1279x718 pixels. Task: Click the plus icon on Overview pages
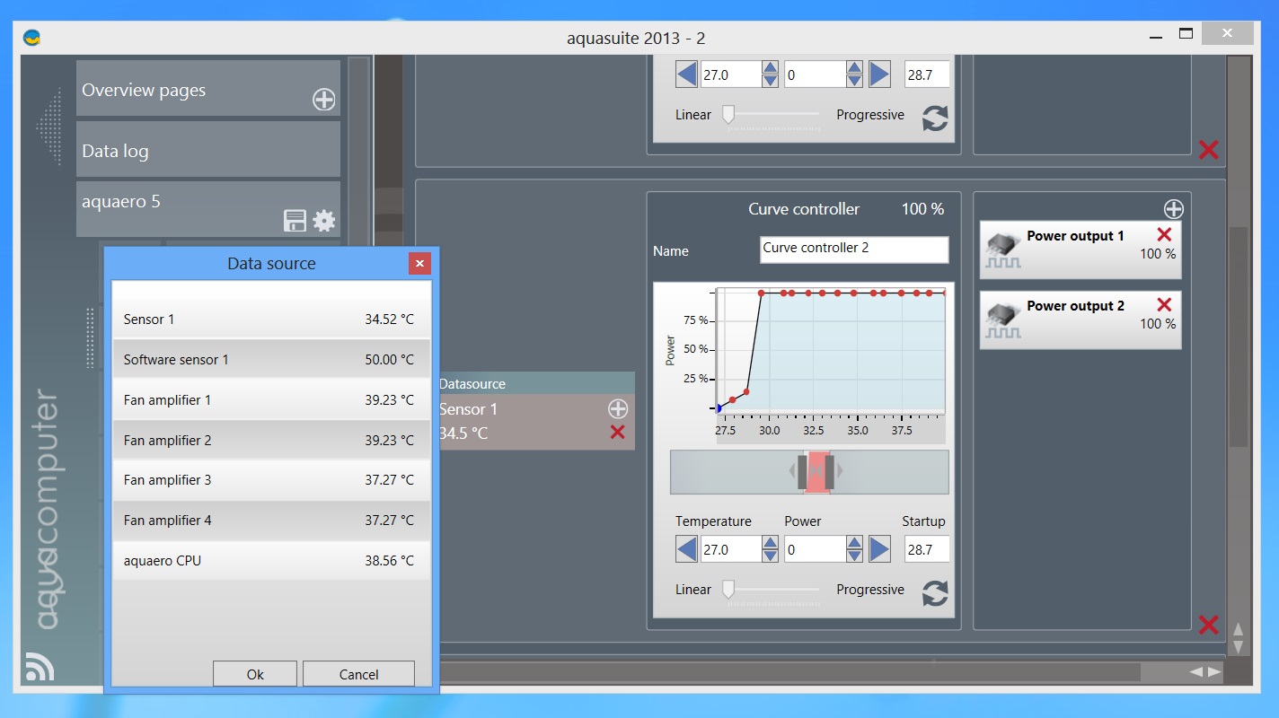pos(323,100)
